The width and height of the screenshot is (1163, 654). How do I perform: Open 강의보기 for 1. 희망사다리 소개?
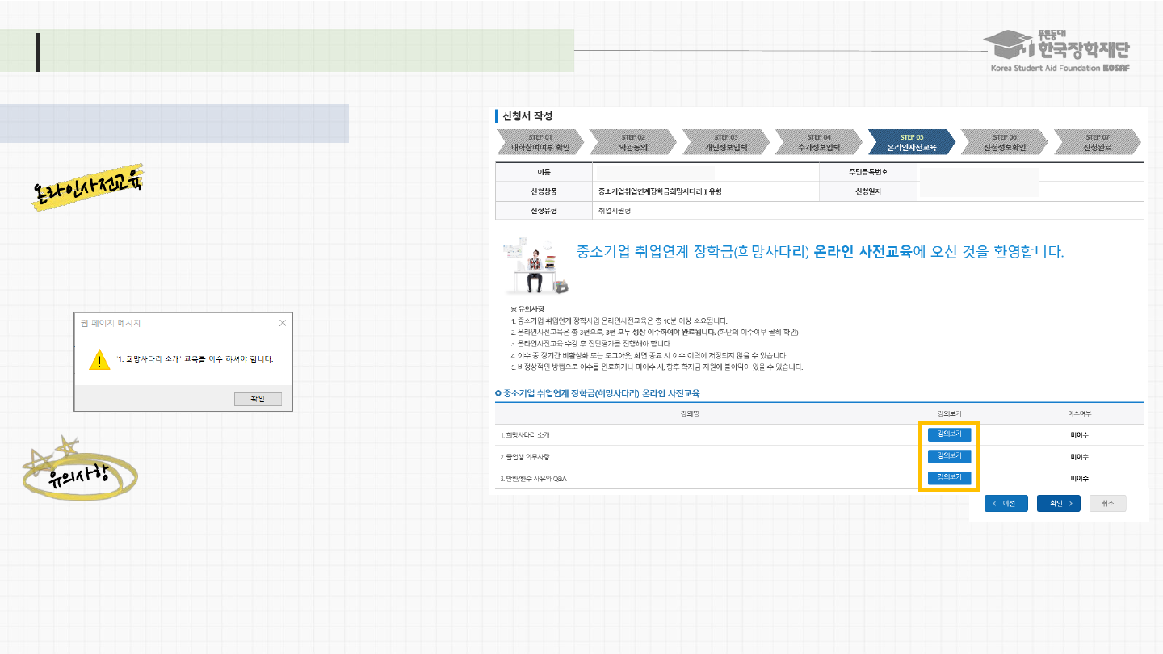point(949,434)
